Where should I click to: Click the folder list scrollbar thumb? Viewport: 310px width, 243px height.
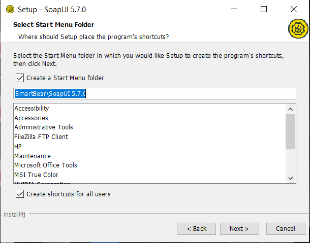(290, 132)
